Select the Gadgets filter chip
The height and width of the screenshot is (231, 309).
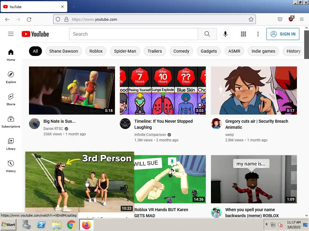(209, 51)
